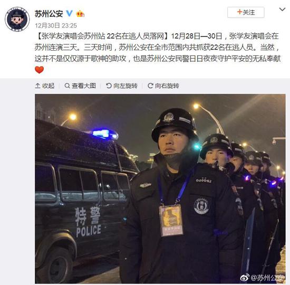Click the clockwise rotate arrow icon

(150, 85)
